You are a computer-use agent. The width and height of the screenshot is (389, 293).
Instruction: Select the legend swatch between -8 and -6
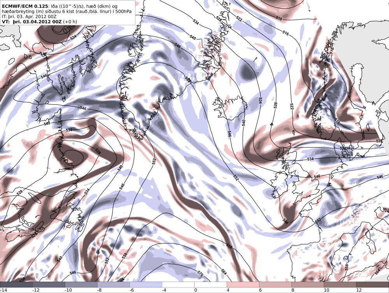click(x=113, y=284)
